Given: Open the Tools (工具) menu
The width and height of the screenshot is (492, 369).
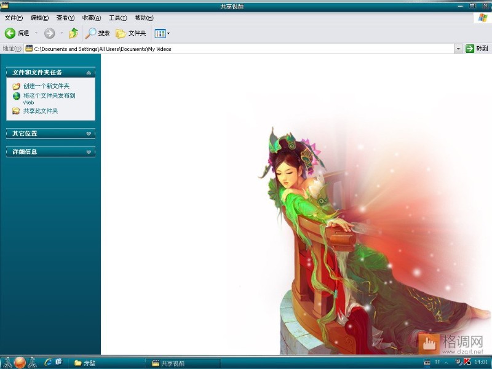Looking at the screenshot, I should (117, 18).
